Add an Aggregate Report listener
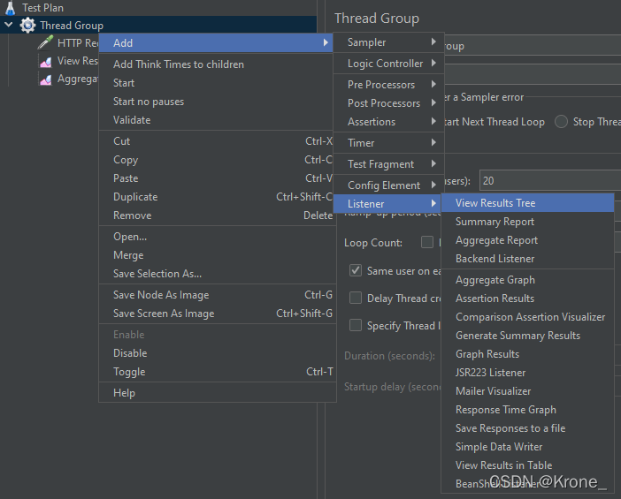 (527, 240)
